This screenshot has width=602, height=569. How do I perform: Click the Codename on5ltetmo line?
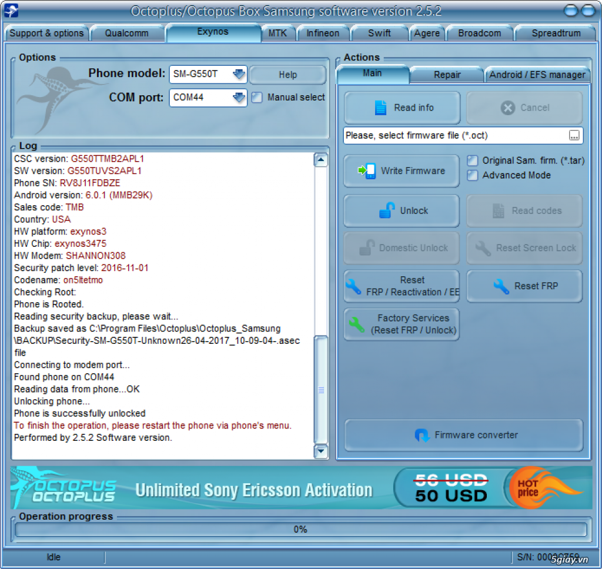tap(58, 280)
